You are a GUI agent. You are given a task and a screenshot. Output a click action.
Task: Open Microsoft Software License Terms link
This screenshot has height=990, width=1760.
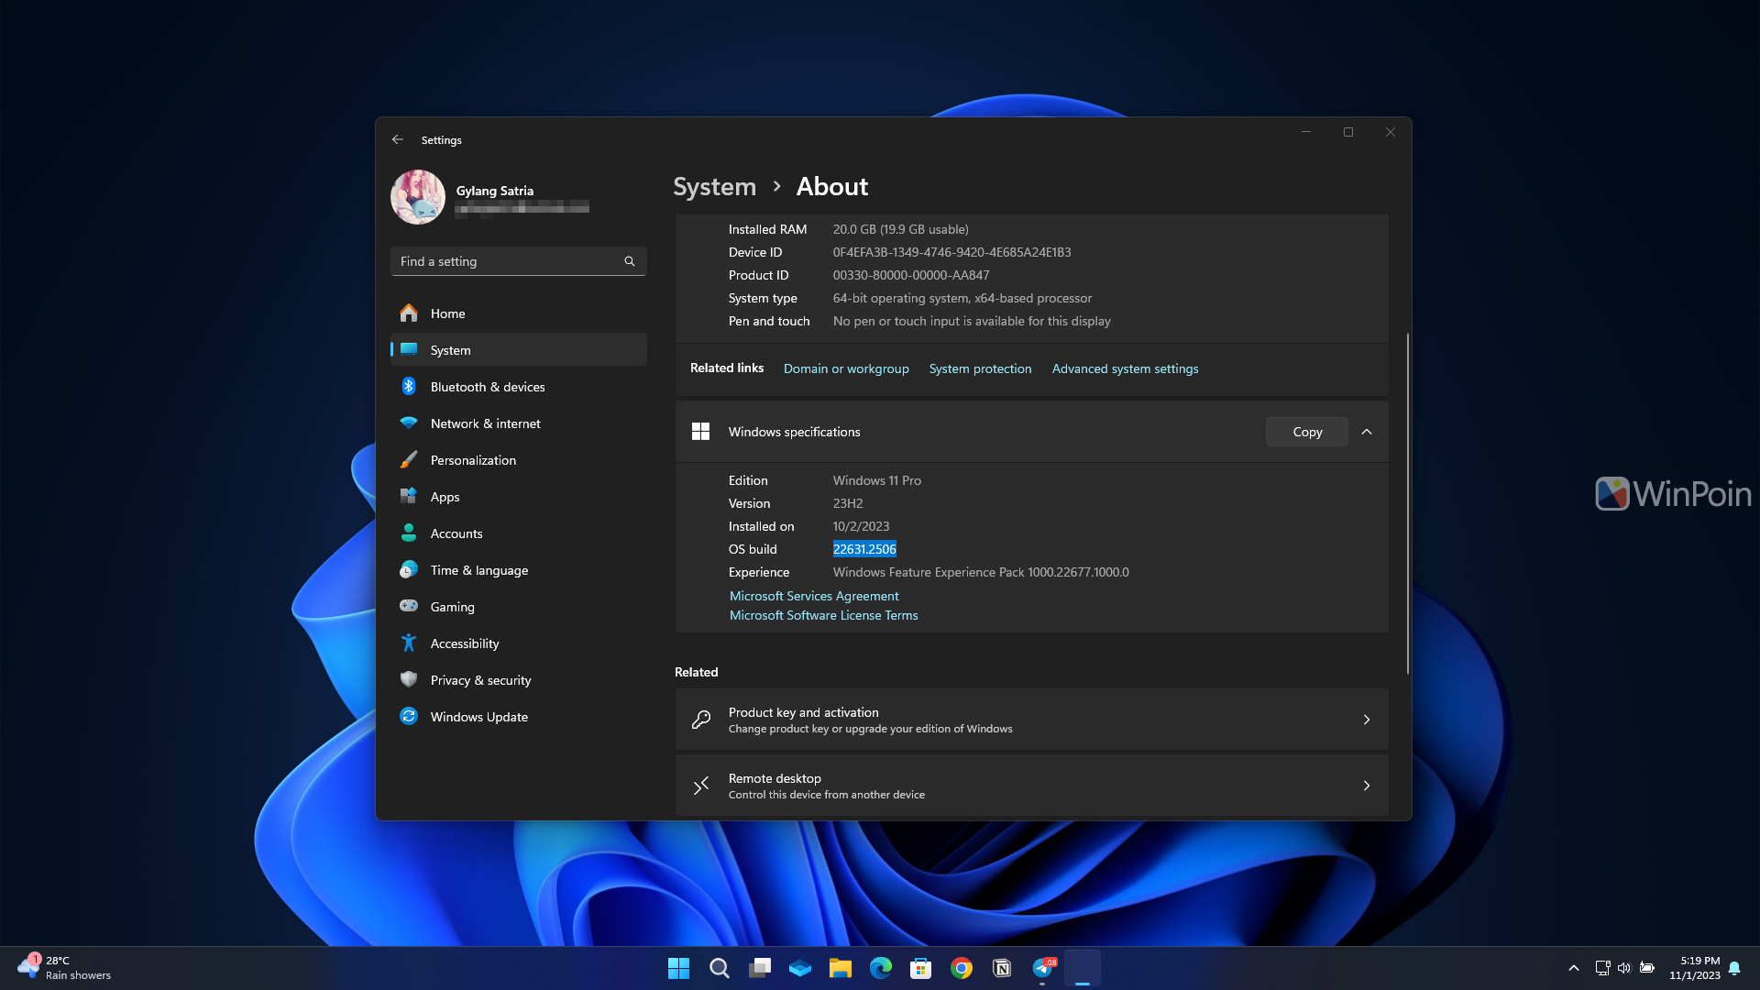click(823, 615)
